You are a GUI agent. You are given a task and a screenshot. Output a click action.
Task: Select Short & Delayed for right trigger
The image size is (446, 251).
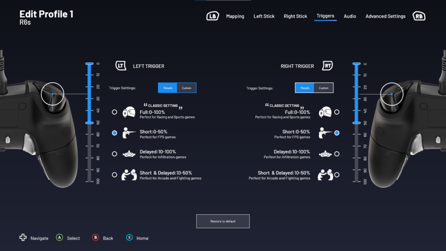click(337, 175)
